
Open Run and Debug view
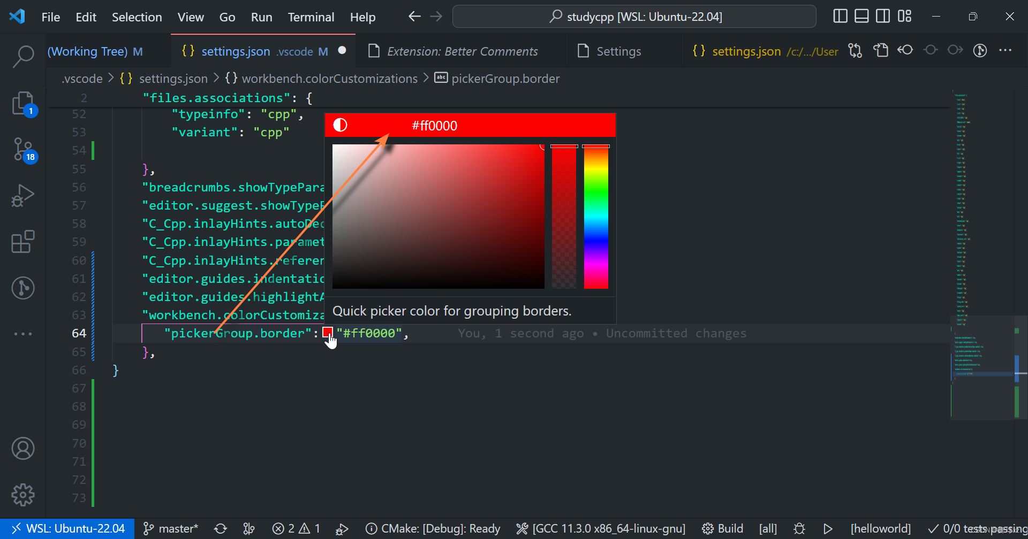tap(23, 195)
